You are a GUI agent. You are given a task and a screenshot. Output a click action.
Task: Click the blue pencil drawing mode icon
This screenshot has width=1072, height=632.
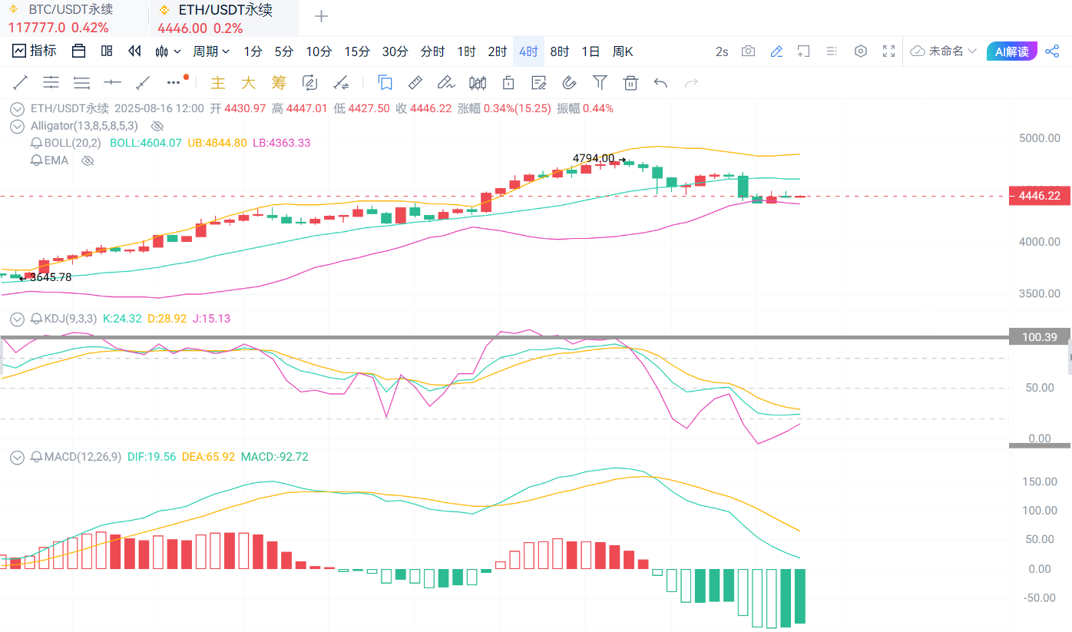pyautogui.click(x=776, y=51)
